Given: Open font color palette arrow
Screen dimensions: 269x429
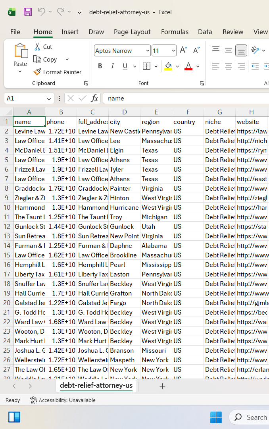Looking at the screenshot, I should coord(198,66).
